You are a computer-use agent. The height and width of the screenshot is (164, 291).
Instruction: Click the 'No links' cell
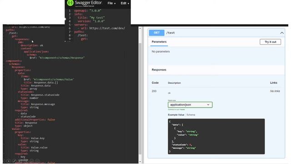[275, 91]
